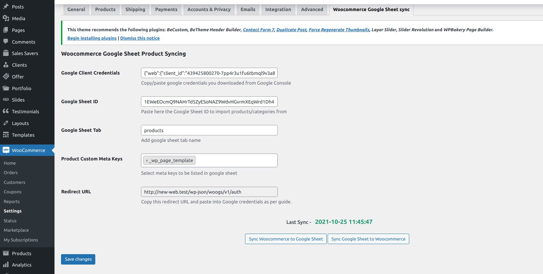Click the Analytics bar chart icon
Image resolution: width=543 pixels, height=274 pixels.
point(6,265)
